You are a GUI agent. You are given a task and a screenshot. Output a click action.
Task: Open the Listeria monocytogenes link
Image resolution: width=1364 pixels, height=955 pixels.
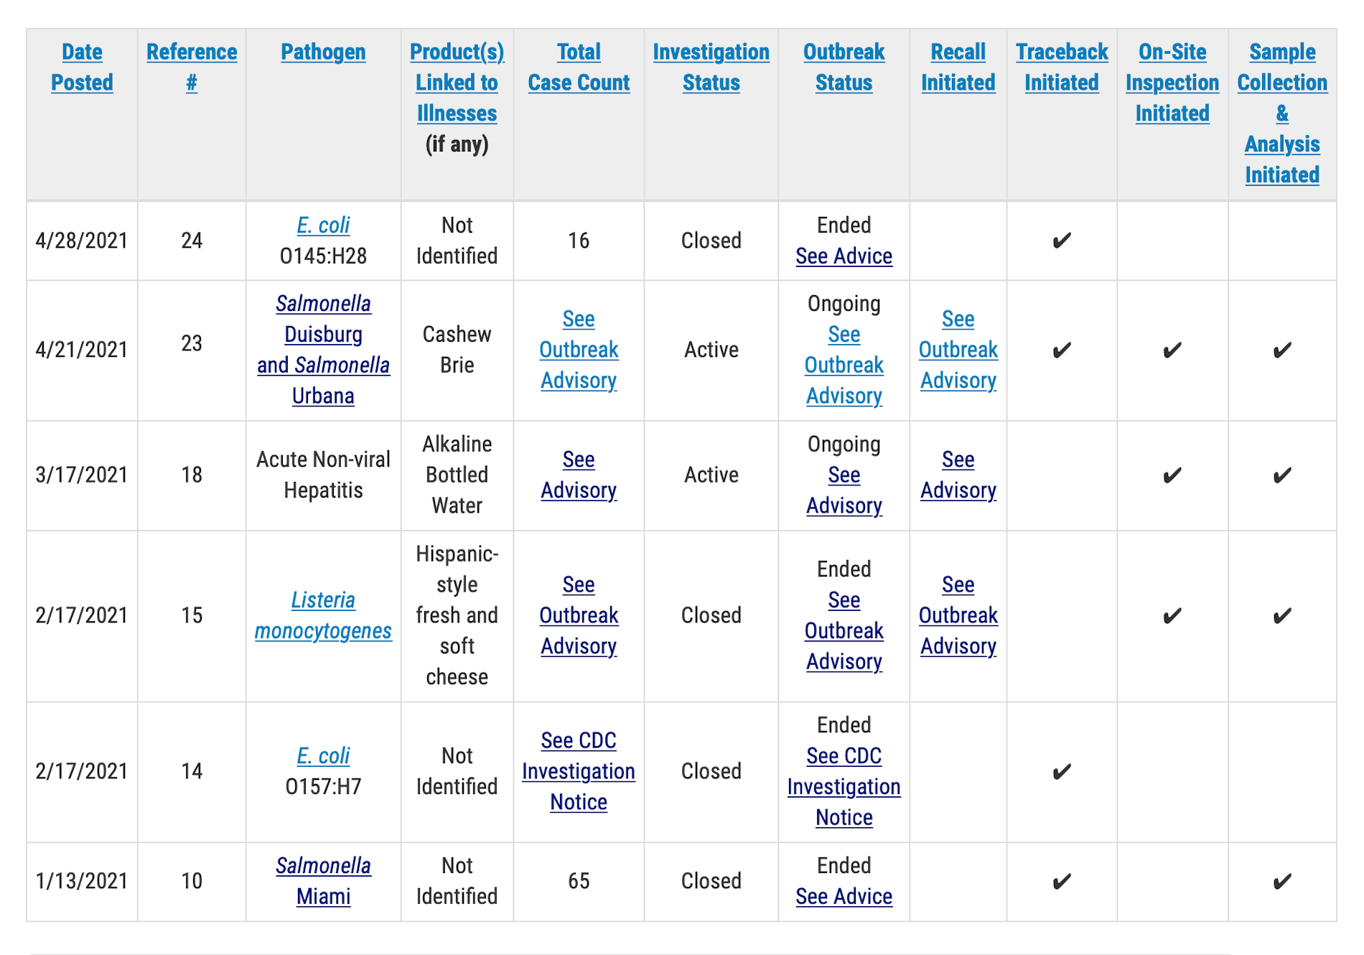(x=323, y=615)
